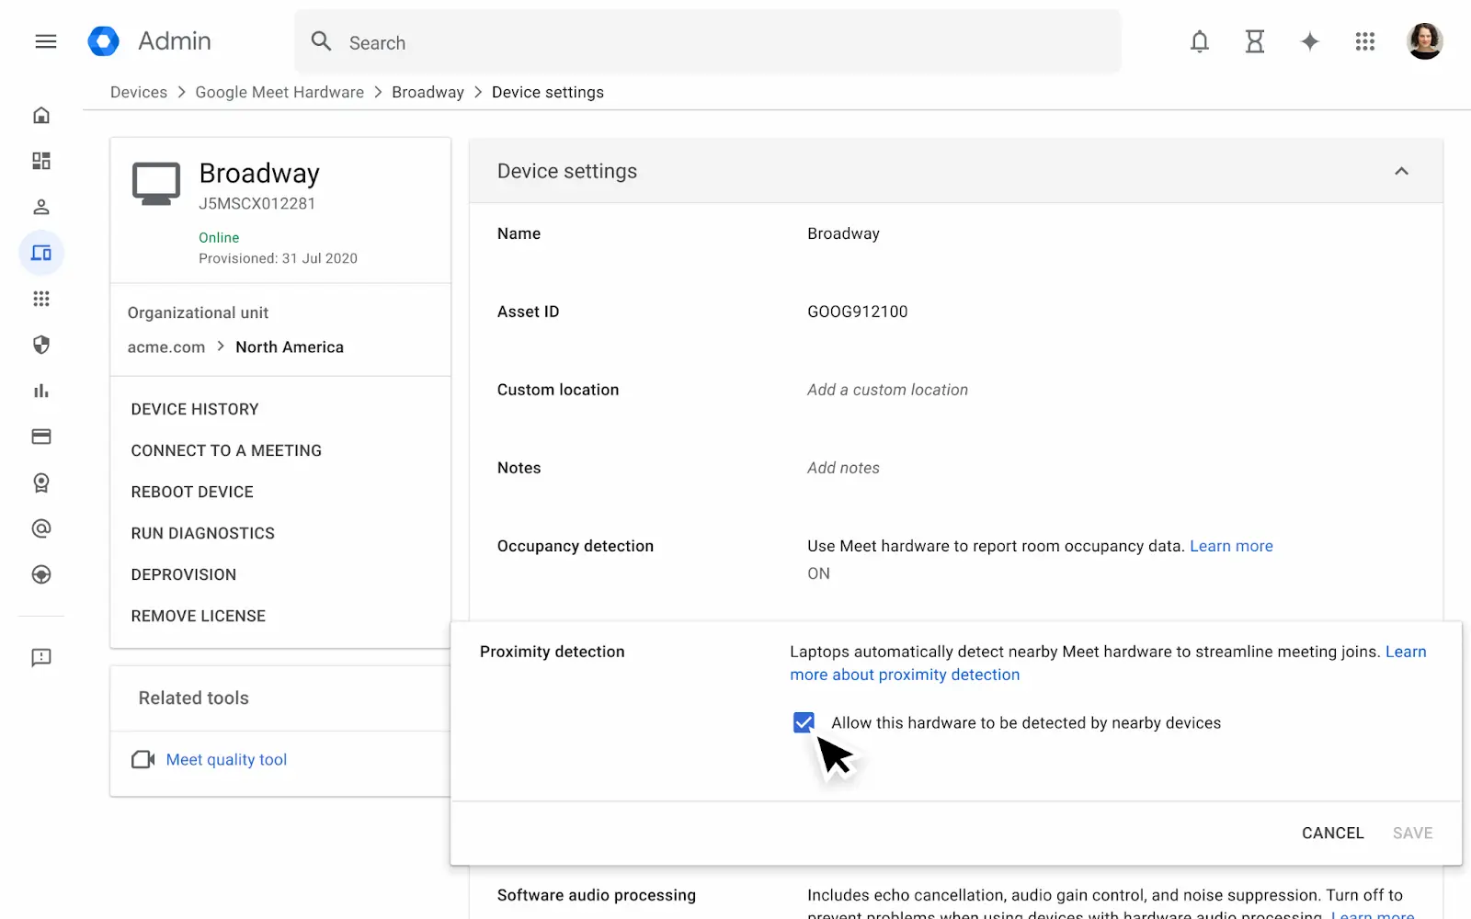Open Account @ icon in sidebar
This screenshot has width=1471, height=919.
[41, 528]
